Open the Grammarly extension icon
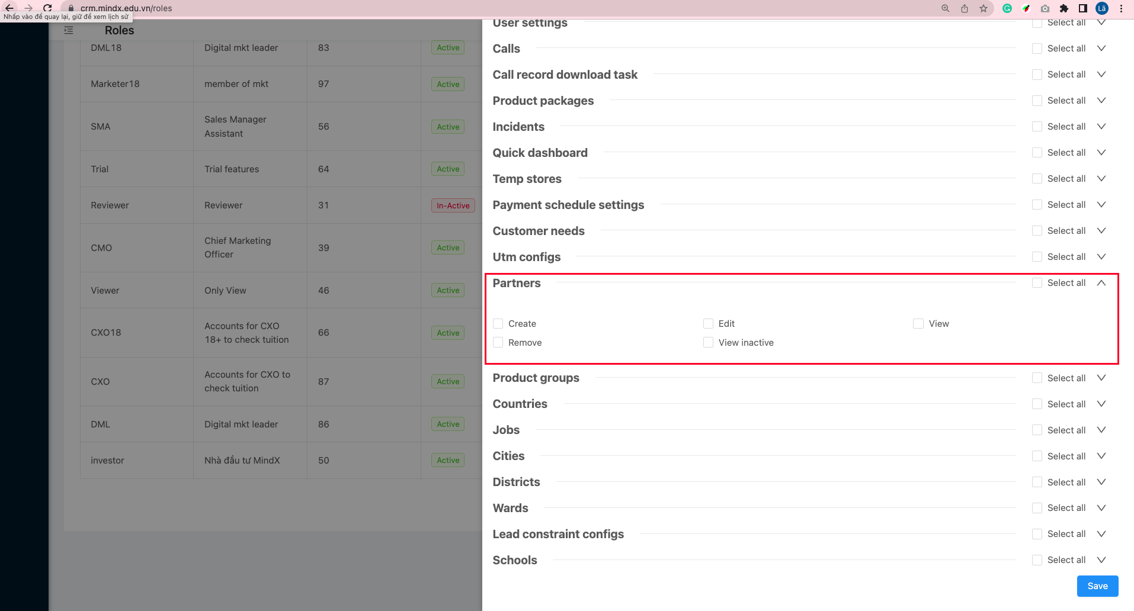Viewport: 1134px width, 611px height. click(x=1007, y=8)
